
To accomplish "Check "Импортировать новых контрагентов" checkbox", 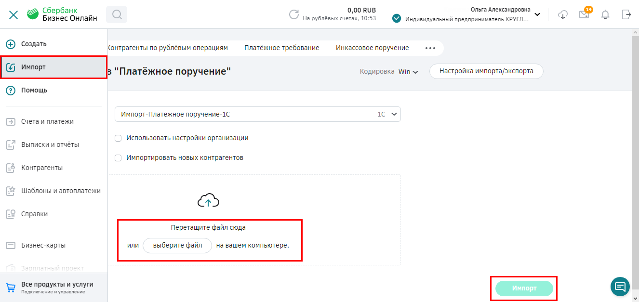I will 118,158.
